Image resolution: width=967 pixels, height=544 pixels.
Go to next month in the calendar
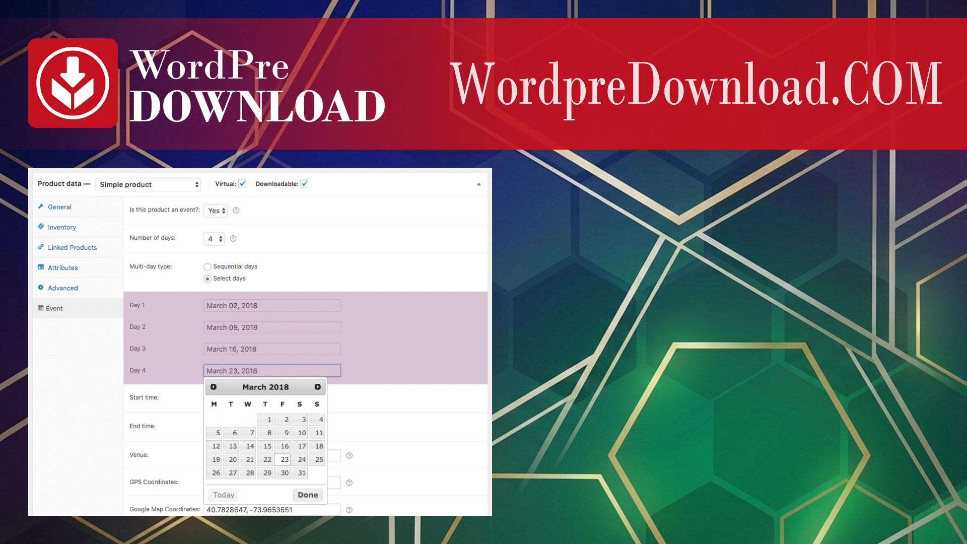click(x=318, y=387)
